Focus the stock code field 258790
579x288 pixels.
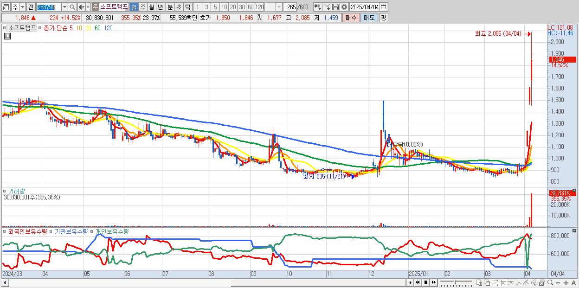[49, 7]
